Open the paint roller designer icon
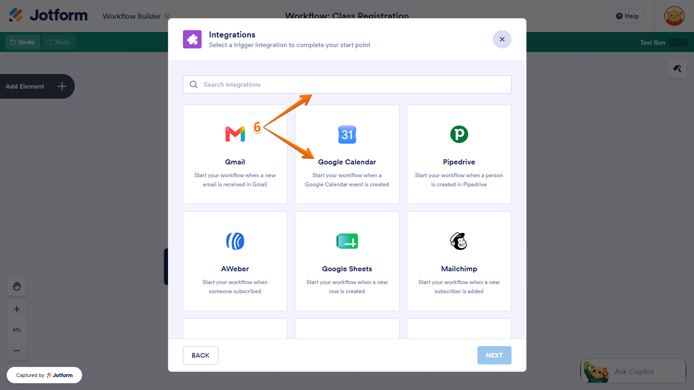694x390 pixels. [x=677, y=69]
